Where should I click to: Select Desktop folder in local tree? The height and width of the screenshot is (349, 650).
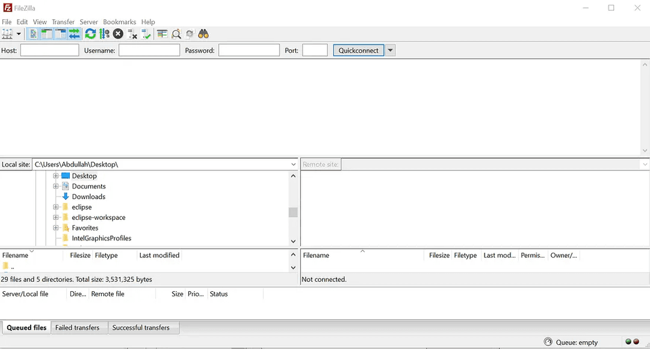coord(84,176)
